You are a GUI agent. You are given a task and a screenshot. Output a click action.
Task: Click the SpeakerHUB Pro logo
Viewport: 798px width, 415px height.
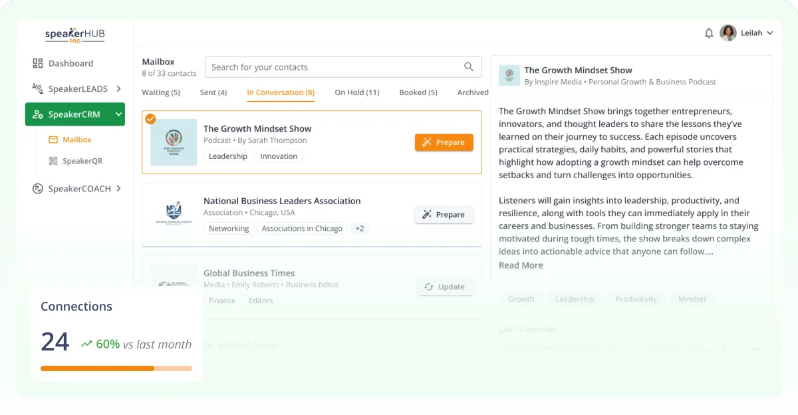(74, 35)
